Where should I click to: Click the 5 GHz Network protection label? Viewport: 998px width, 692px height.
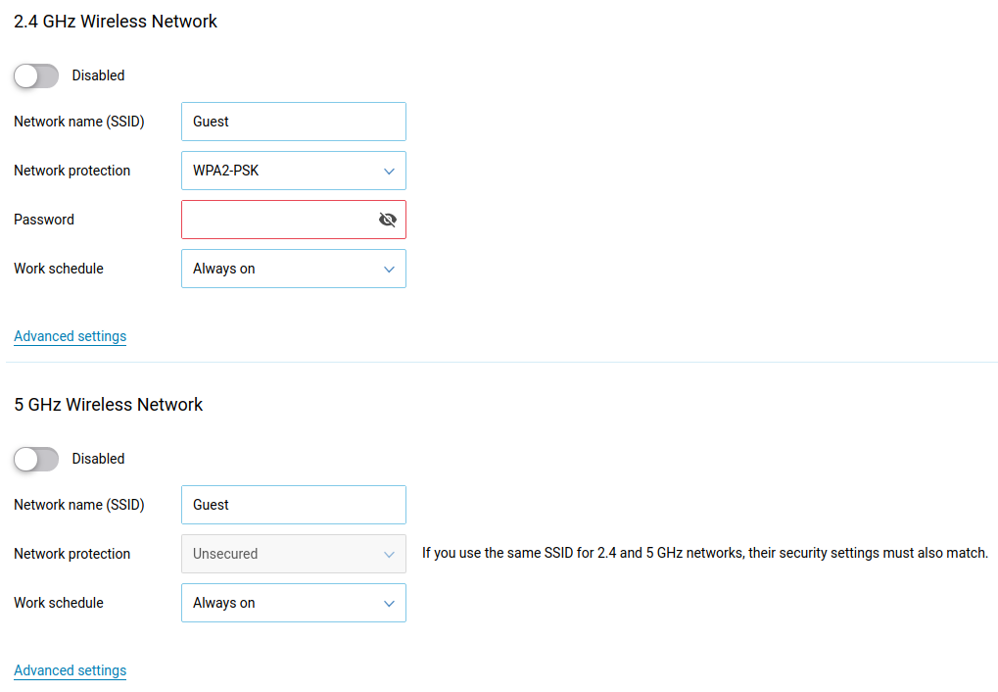coord(71,554)
